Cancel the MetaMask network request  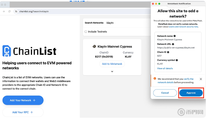[x=165, y=93]
